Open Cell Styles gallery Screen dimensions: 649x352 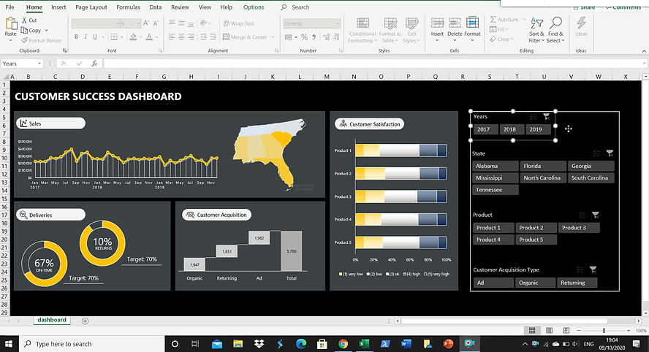coord(411,30)
